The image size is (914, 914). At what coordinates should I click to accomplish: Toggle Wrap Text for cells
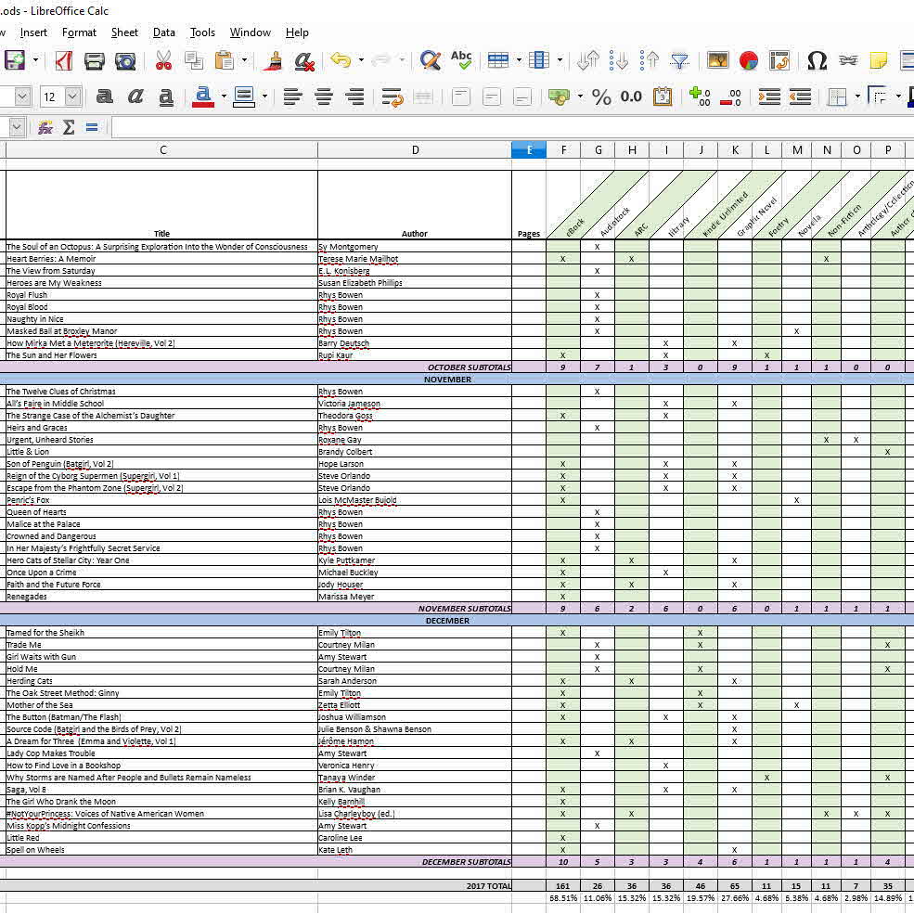coord(392,97)
